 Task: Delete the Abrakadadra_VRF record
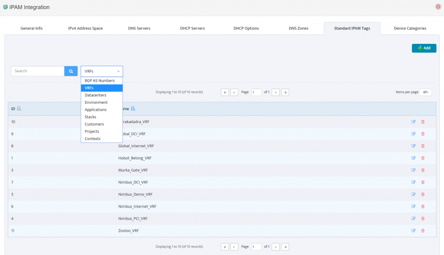[x=422, y=122]
